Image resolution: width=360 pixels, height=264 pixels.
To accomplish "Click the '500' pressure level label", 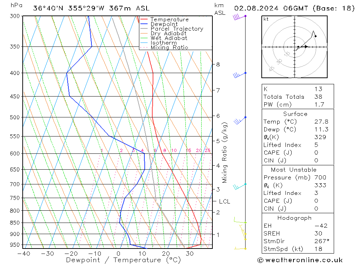I will click(15, 117).
